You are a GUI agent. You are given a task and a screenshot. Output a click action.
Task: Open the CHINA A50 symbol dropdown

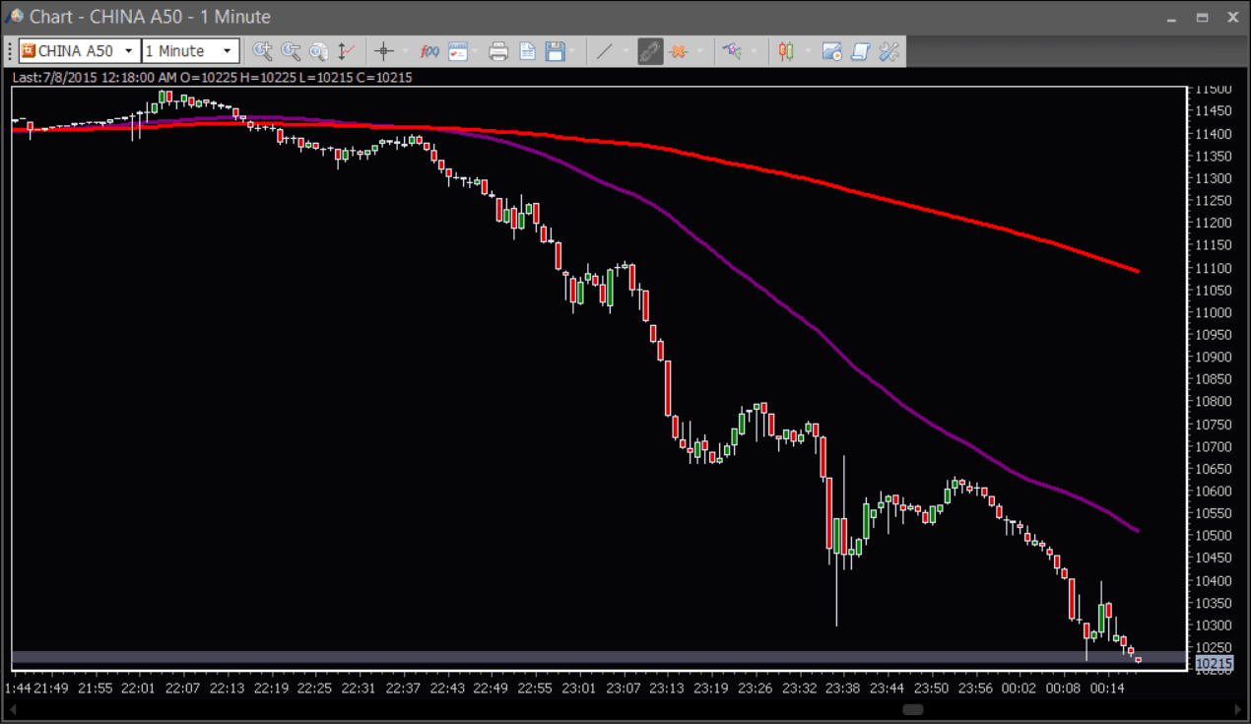tap(128, 51)
